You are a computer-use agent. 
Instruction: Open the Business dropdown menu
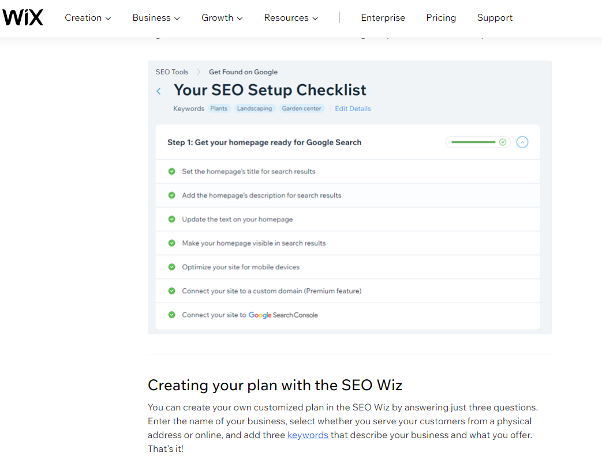click(x=156, y=18)
